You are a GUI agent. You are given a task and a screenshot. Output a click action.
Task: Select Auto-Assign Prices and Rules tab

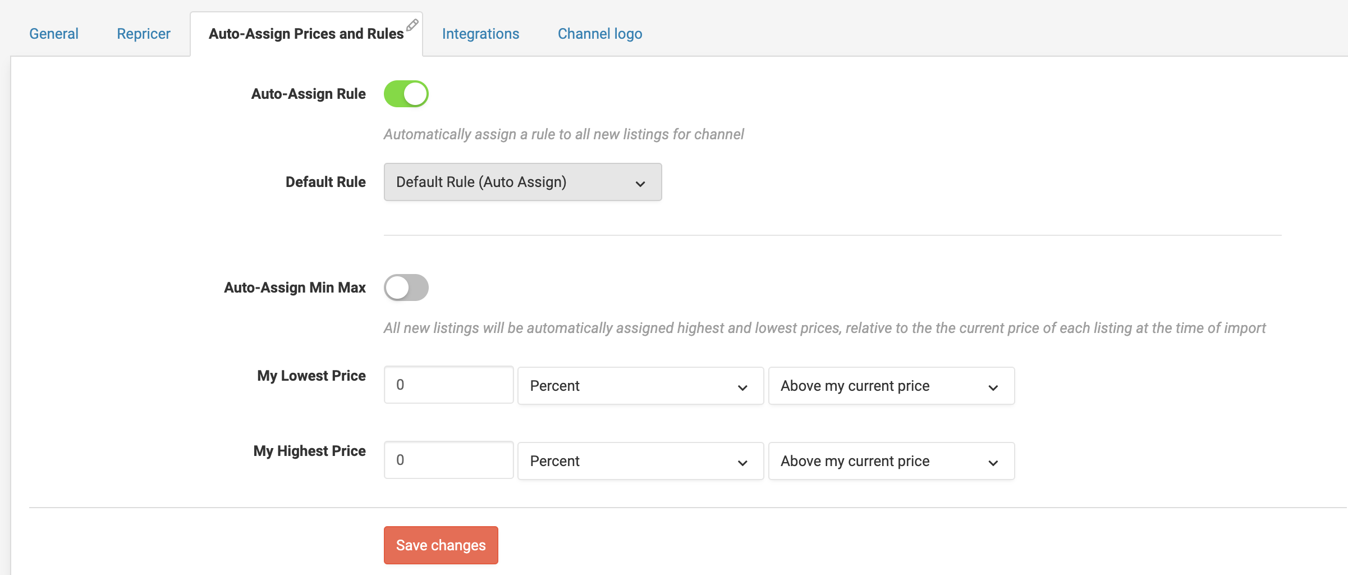306,34
